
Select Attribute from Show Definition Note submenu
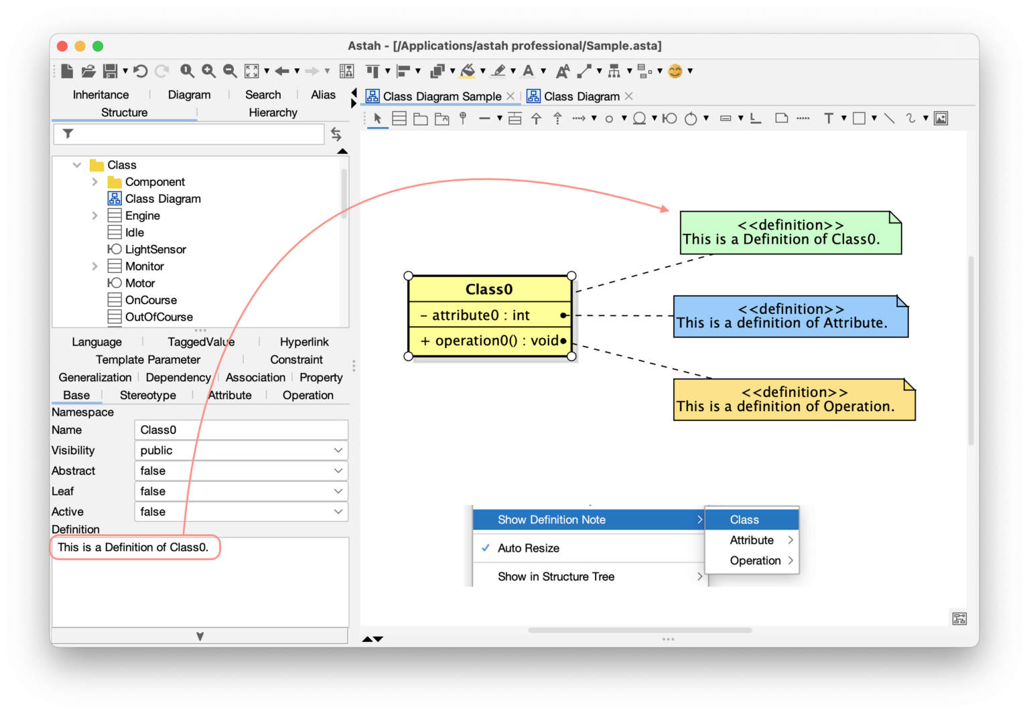click(752, 540)
